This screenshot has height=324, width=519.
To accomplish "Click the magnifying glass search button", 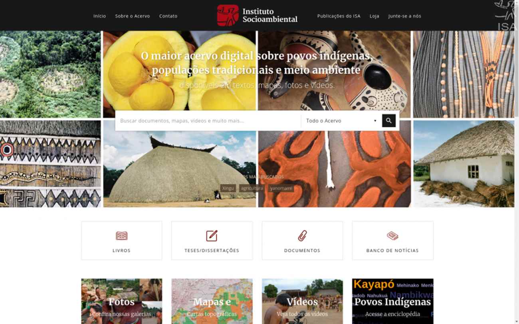I will 388,121.
